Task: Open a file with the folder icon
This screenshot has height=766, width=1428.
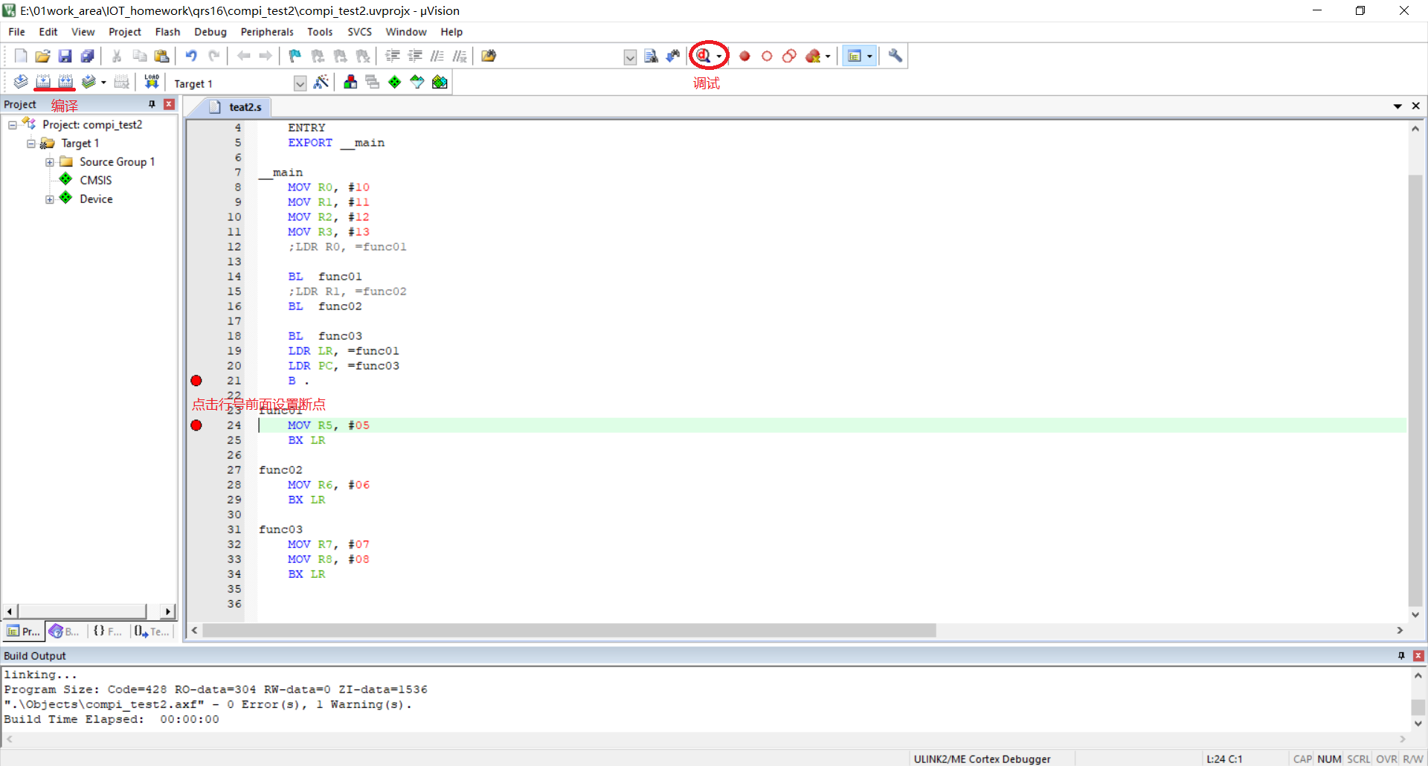Action: coord(43,56)
